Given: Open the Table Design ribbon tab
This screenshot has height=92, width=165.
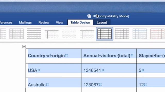Looking at the screenshot, I should [80, 22].
